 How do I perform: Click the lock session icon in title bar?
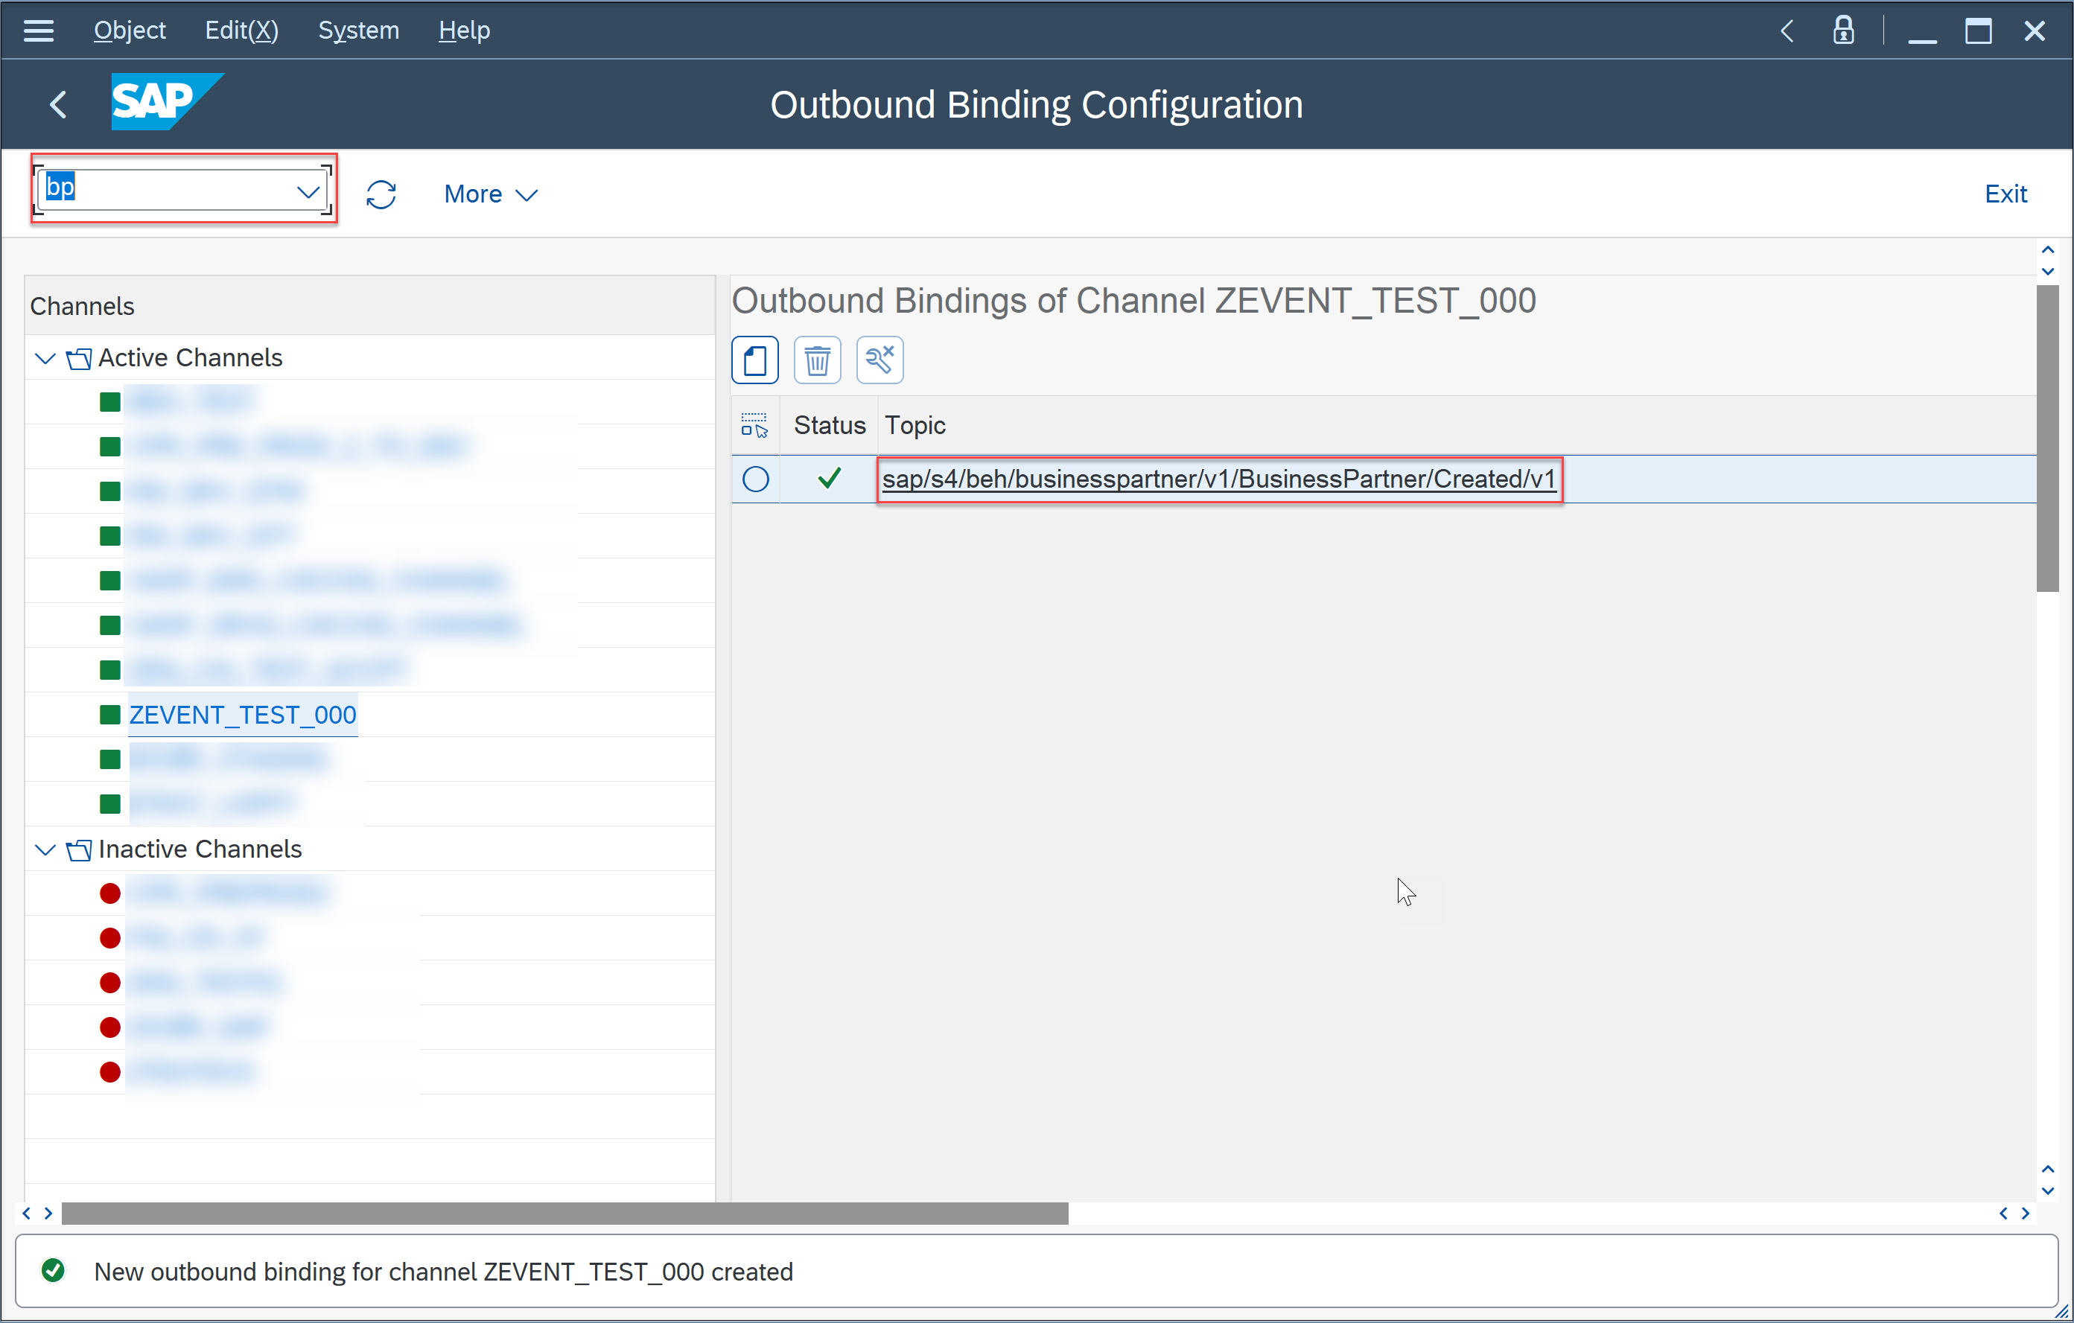click(1843, 31)
